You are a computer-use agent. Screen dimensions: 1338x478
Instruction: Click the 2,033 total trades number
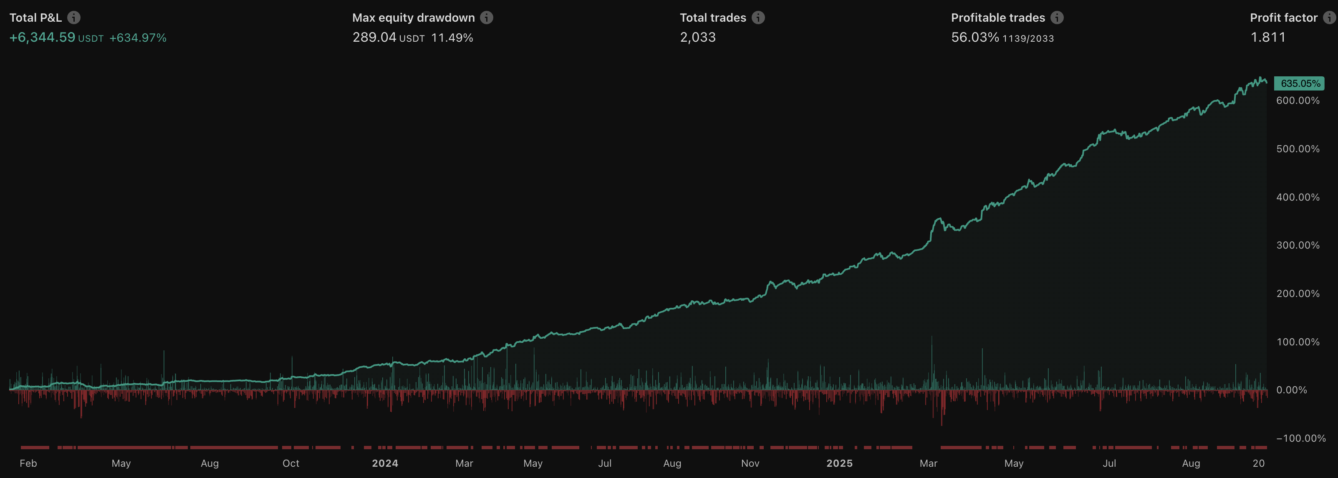click(x=697, y=38)
